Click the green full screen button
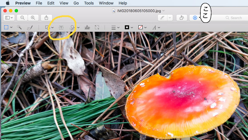The width and height of the screenshot is (248, 140). coord(16,11)
